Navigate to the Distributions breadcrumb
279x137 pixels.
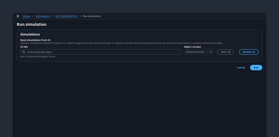(43, 16)
